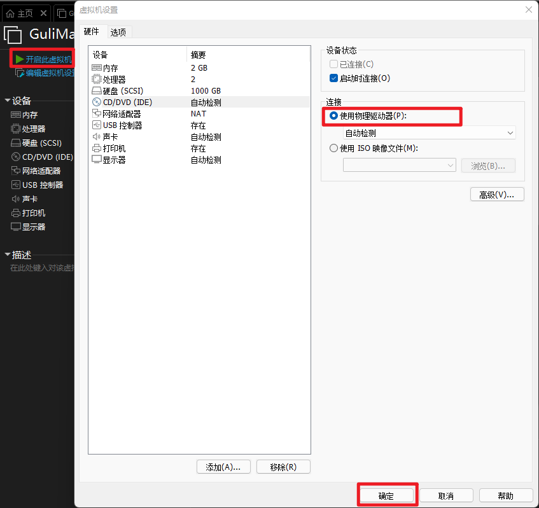
Task: Click the 网络适配器 icon in the main window sidebar
Action: tap(16, 171)
